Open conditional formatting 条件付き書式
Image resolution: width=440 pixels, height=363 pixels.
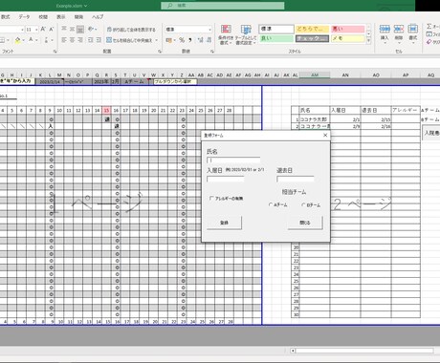[x=226, y=34]
